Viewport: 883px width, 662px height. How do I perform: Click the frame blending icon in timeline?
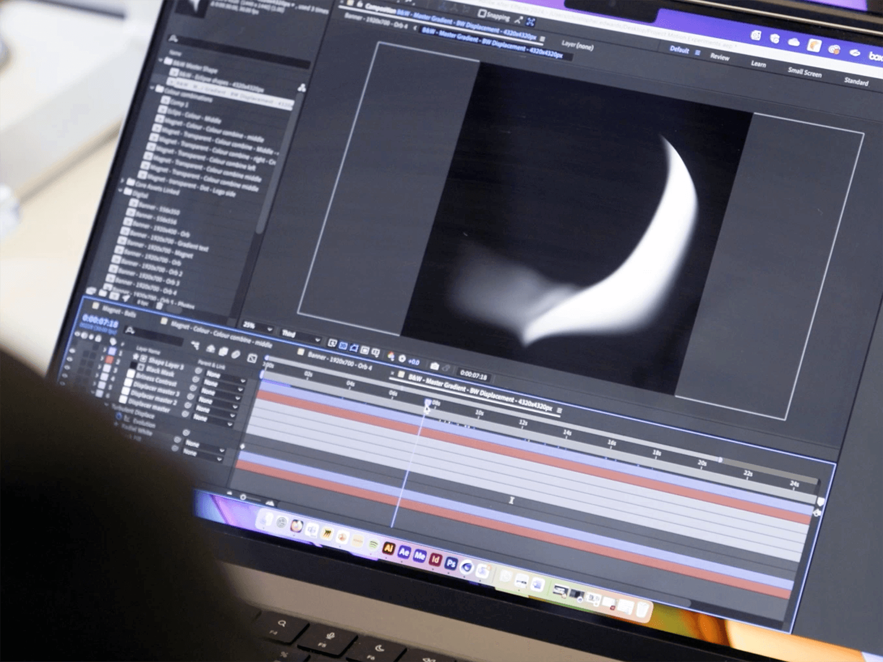[x=223, y=351]
